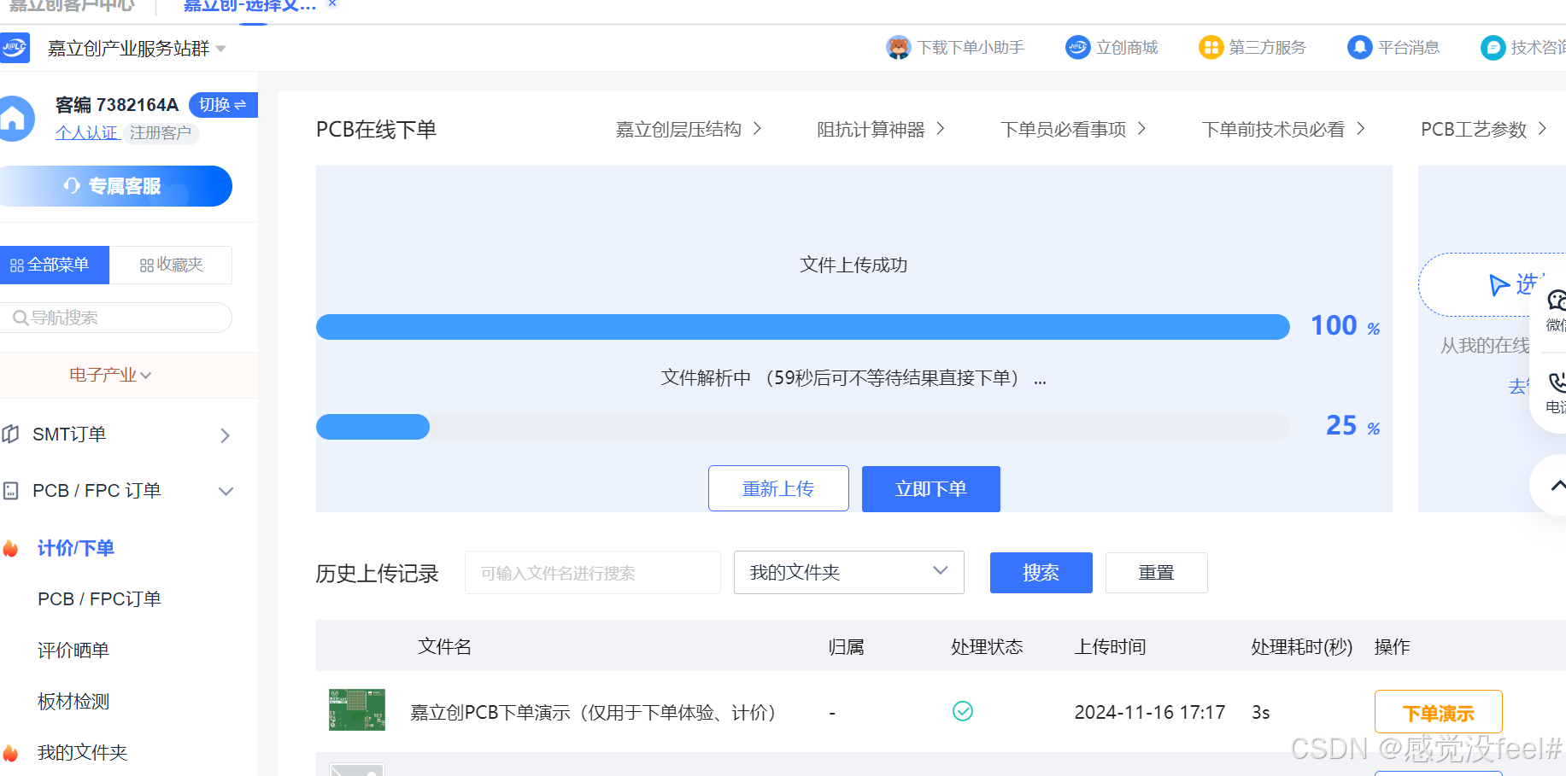Click the JLC logo icon at top left

pos(15,48)
